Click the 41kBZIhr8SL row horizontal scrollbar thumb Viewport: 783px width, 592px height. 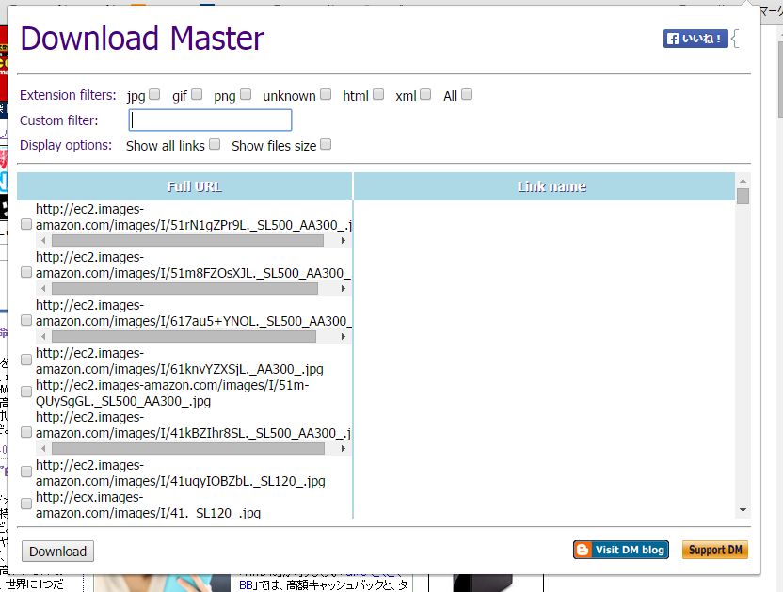[x=188, y=449]
